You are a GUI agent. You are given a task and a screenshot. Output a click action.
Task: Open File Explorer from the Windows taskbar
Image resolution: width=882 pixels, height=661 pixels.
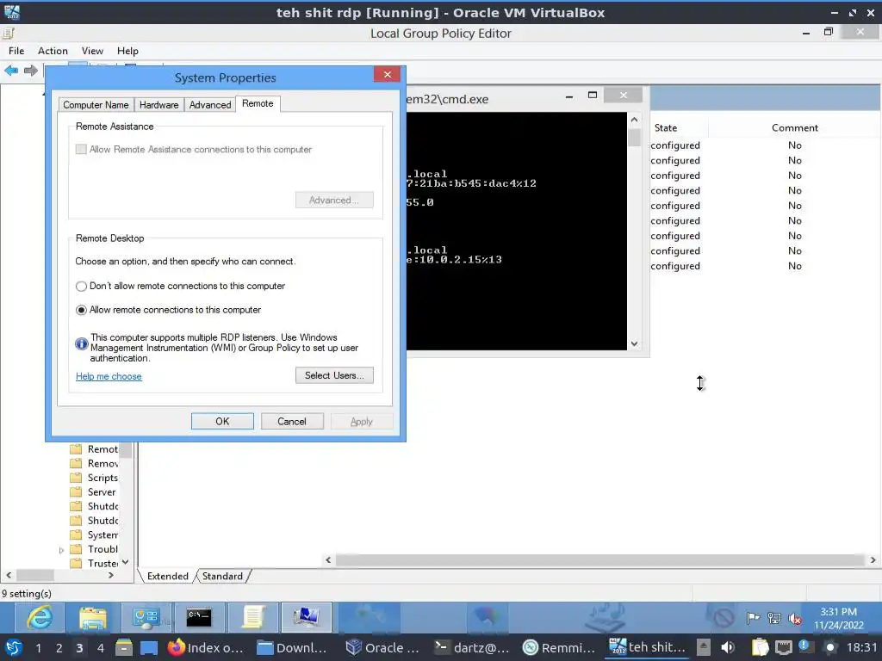click(x=93, y=617)
